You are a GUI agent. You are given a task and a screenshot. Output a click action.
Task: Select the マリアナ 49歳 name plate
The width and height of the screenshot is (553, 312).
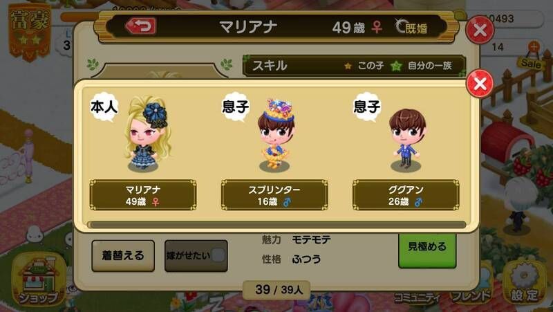(143, 195)
